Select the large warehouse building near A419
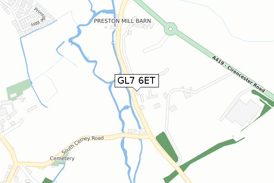The image size is (274, 183). 243,113
